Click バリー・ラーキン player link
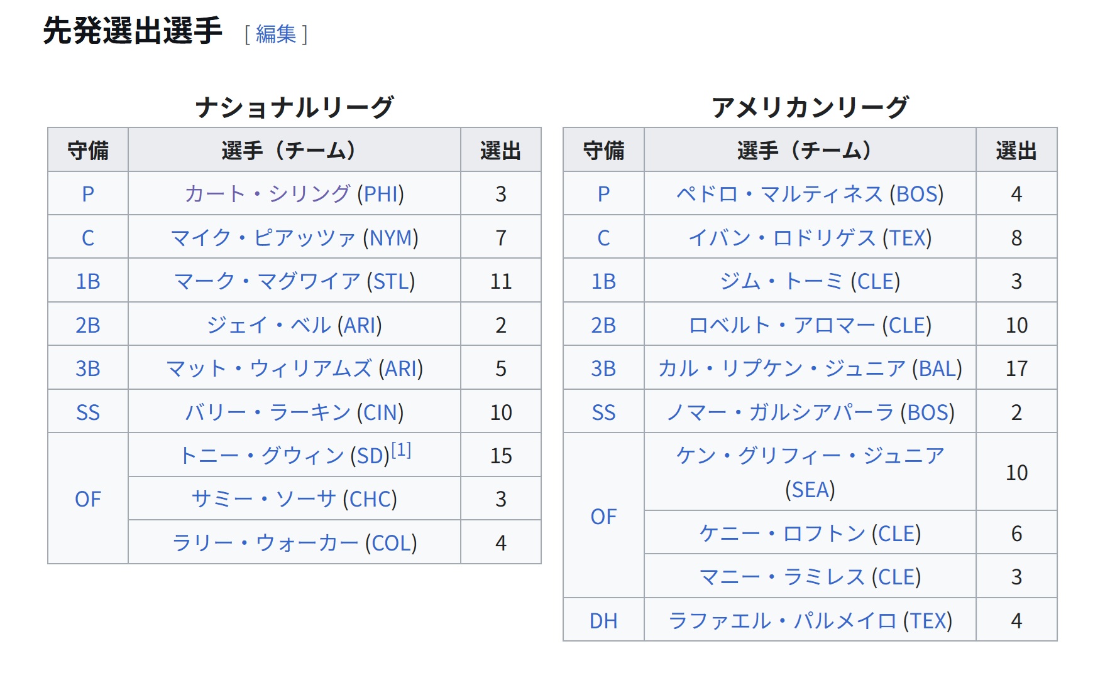Viewport: 1110px width, 693px height. point(268,412)
